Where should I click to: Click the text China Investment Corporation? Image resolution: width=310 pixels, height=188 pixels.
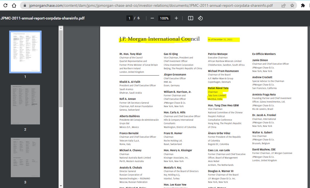click(x=178, y=65)
